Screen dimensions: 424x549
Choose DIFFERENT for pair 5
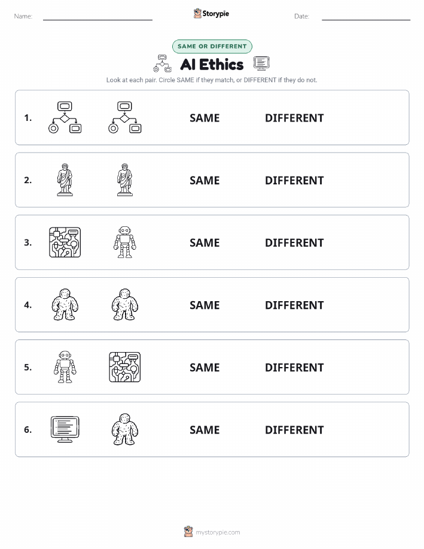click(294, 367)
